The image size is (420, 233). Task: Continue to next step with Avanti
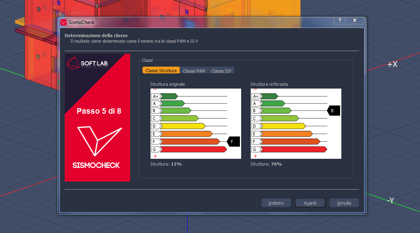(x=310, y=203)
